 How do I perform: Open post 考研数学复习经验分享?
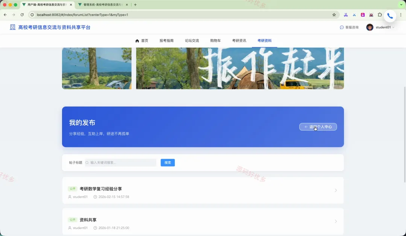pyautogui.click(x=101, y=189)
